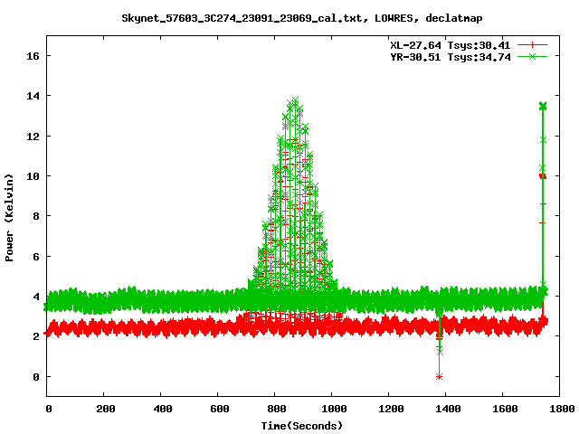Click the green spike top at far right
Viewport: 579px width, 434px height.
coord(543,106)
